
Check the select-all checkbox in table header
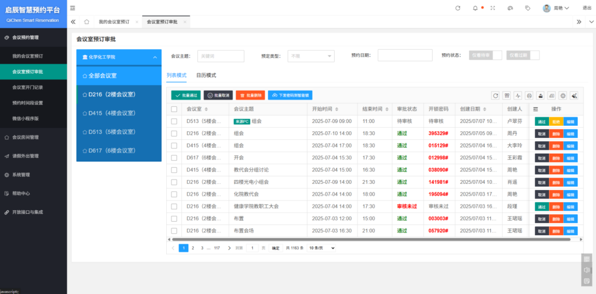click(x=174, y=109)
